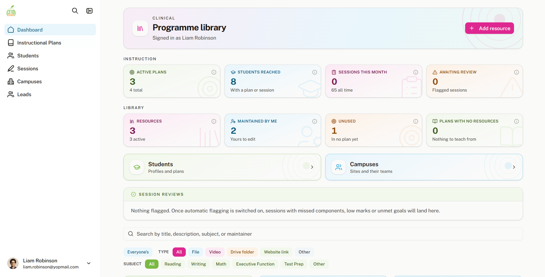The image size is (545, 277).
Task: Open Leads in the sidebar
Action: [x=50, y=94]
